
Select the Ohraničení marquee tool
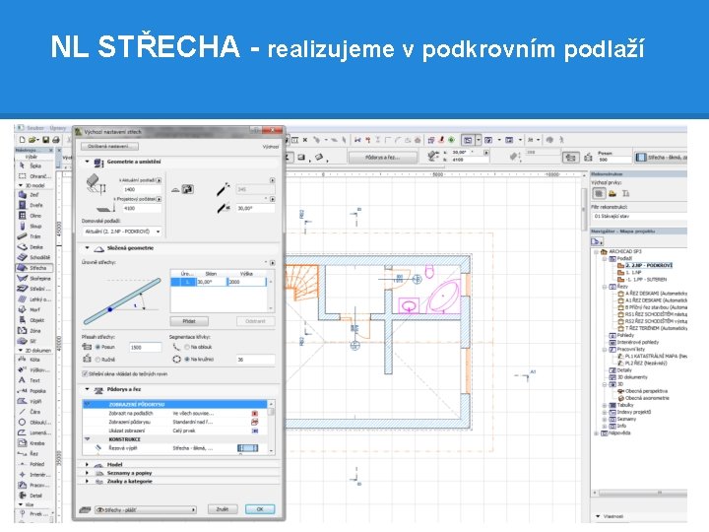pos(34,176)
